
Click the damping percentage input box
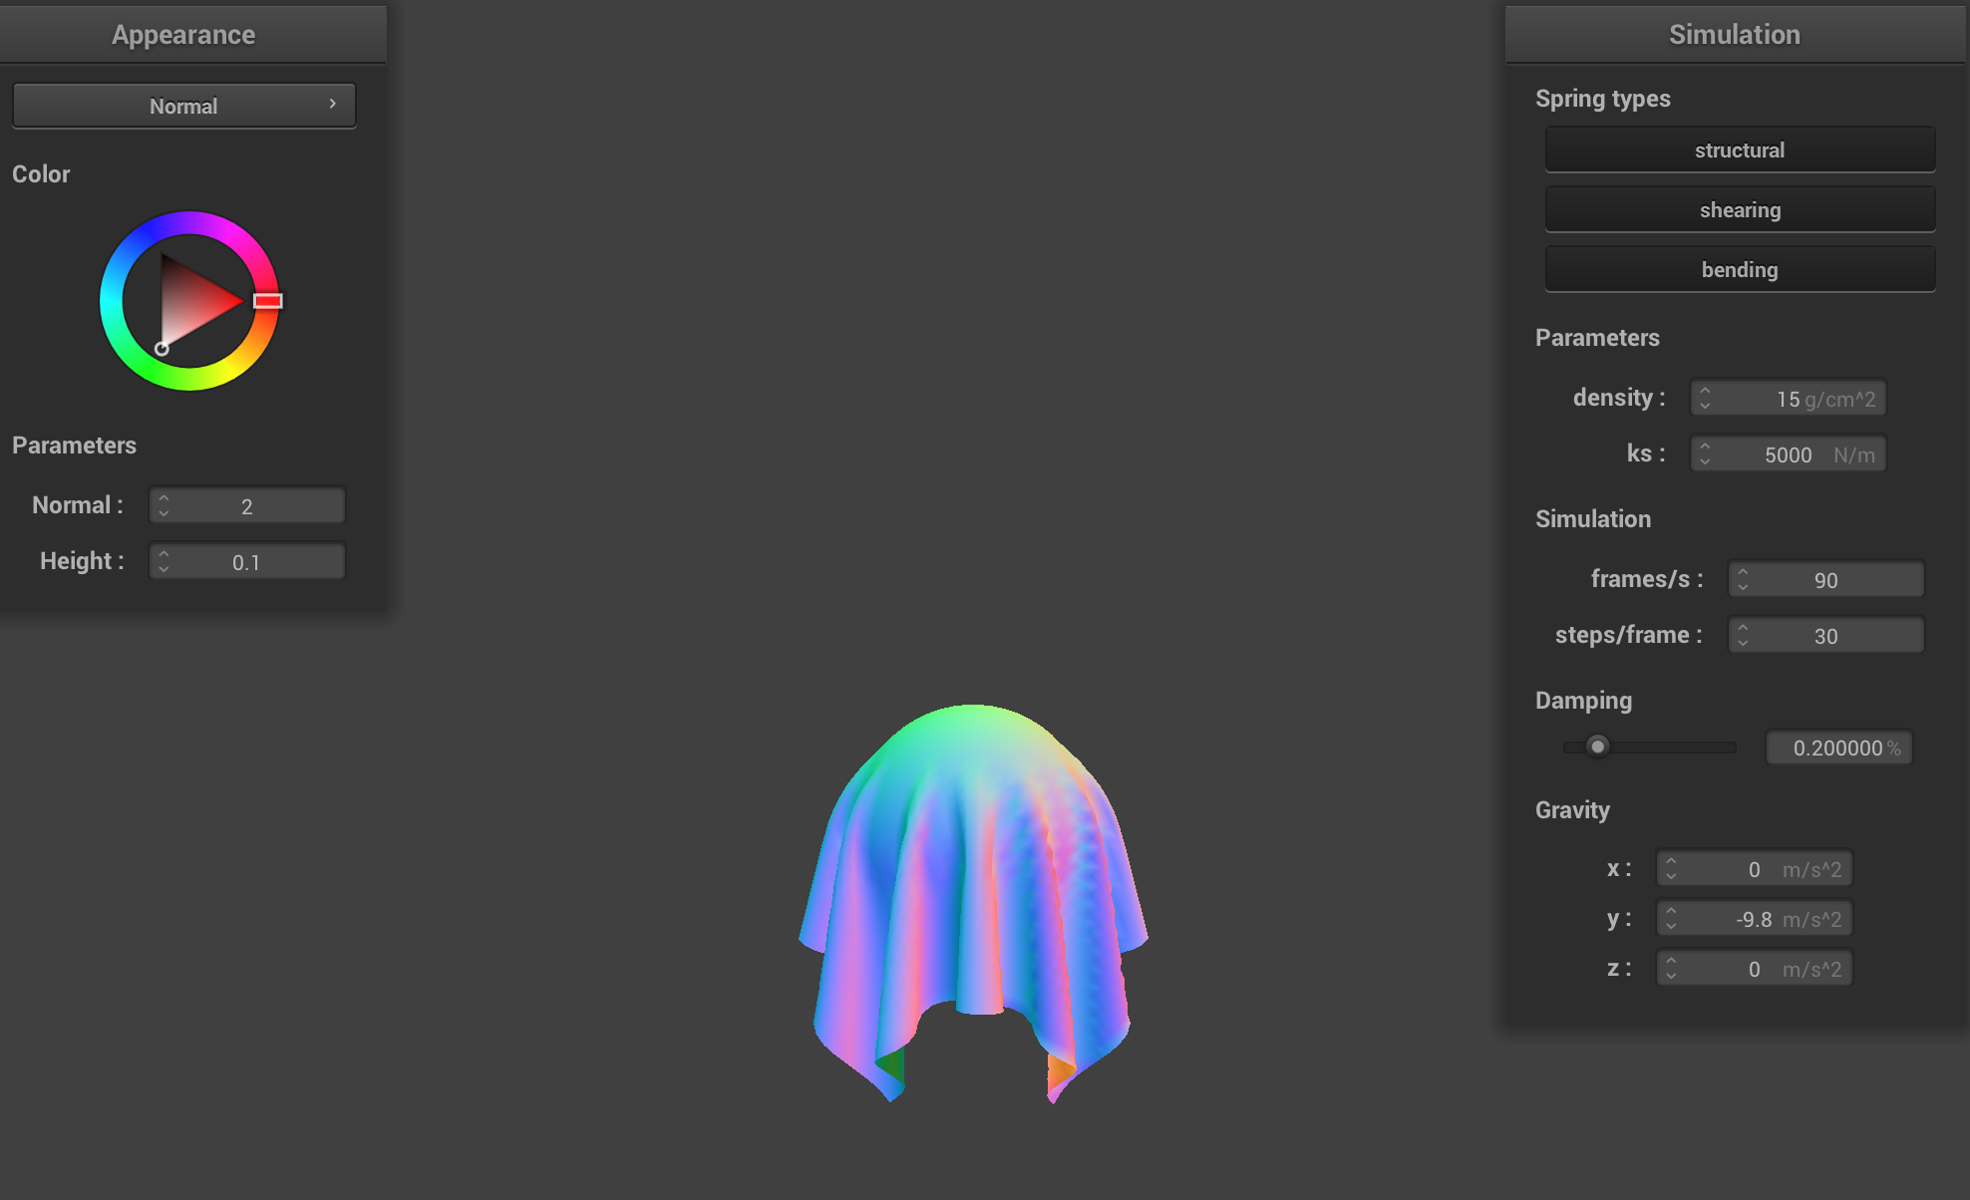click(x=1837, y=748)
